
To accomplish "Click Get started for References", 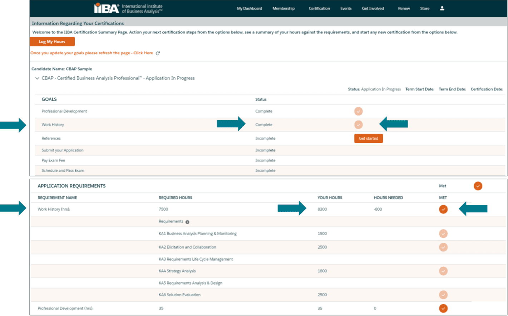I will coord(369,139).
